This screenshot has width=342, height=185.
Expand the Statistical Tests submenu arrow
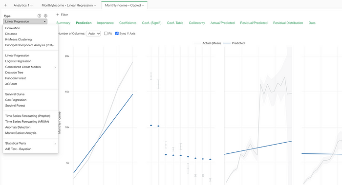[55, 144]
